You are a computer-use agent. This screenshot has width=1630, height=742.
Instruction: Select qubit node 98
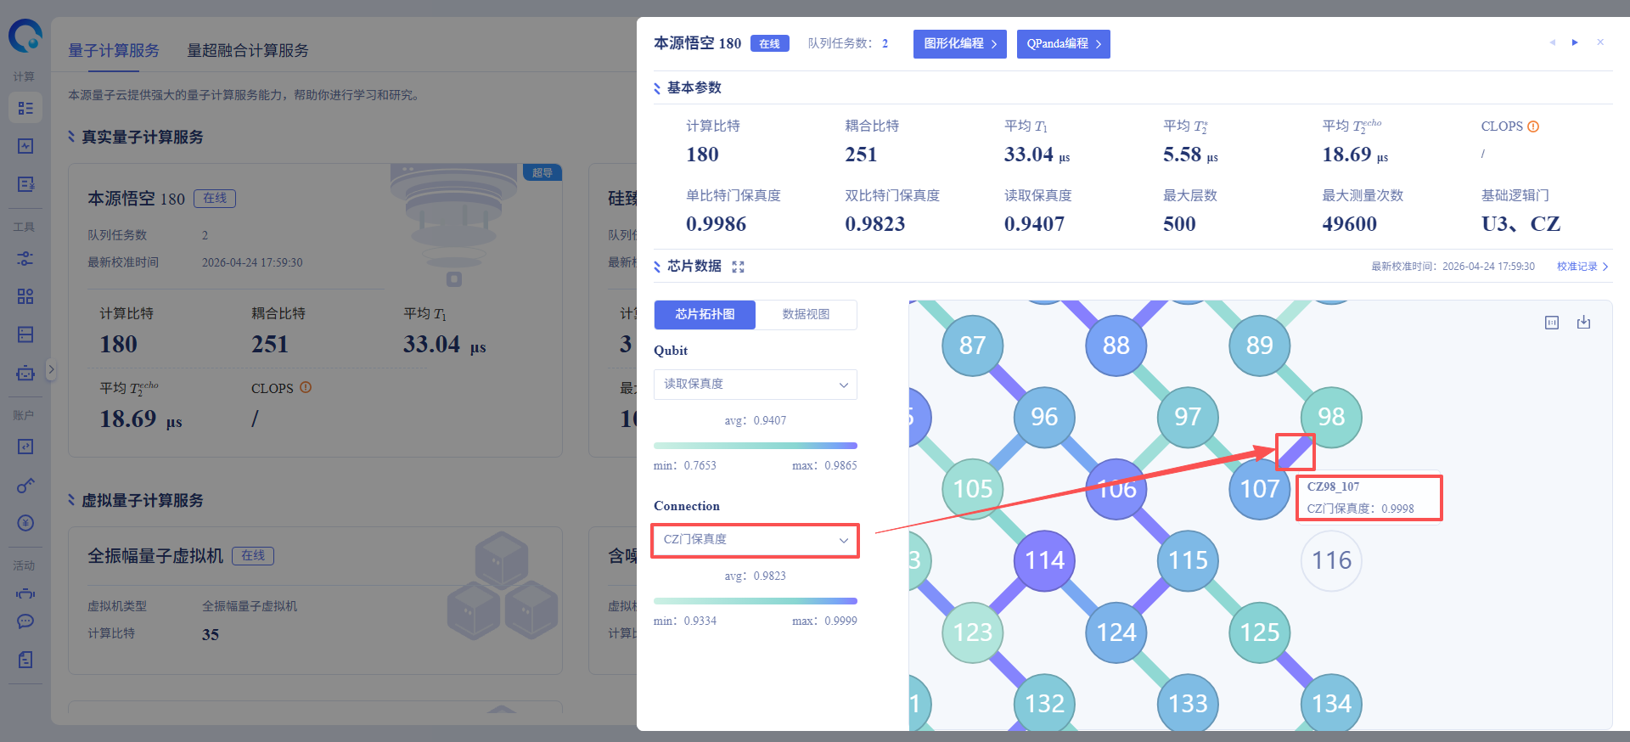click(x=1331, y=417)
